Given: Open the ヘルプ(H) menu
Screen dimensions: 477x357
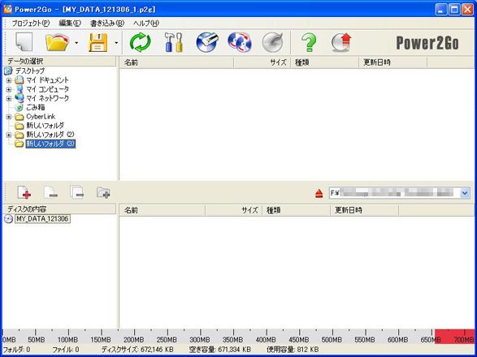Looking at the screenshot, I should point(146,23).
